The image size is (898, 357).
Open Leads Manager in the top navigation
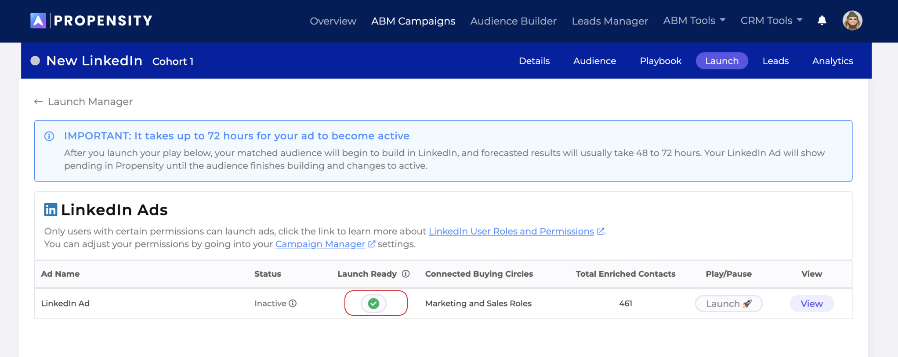click(x=610, y=21)
